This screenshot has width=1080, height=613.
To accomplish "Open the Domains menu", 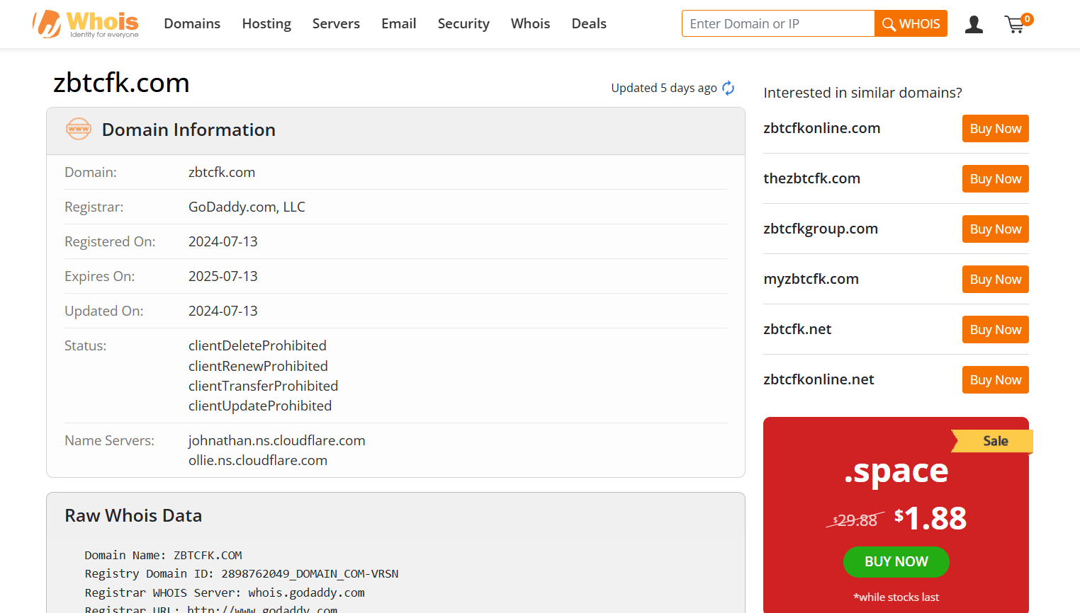I will 192,23.
